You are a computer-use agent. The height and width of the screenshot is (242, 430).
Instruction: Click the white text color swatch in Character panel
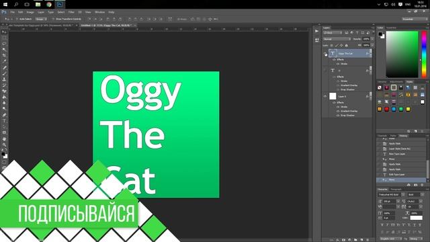tap(416, 218)
